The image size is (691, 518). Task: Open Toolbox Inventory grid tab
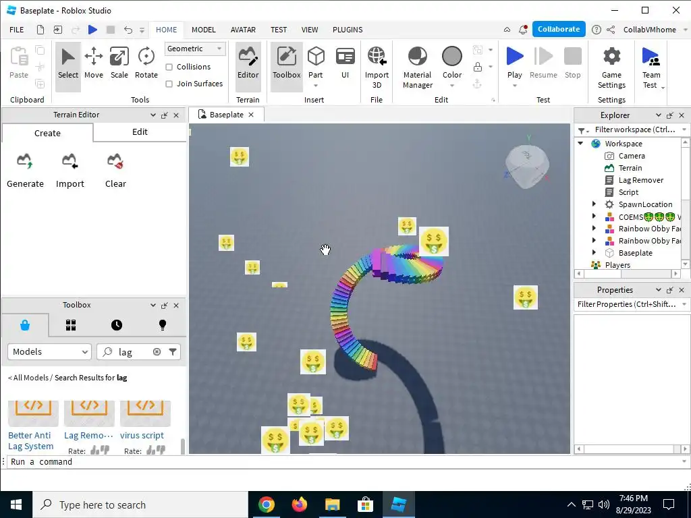(x=71, y=325)
